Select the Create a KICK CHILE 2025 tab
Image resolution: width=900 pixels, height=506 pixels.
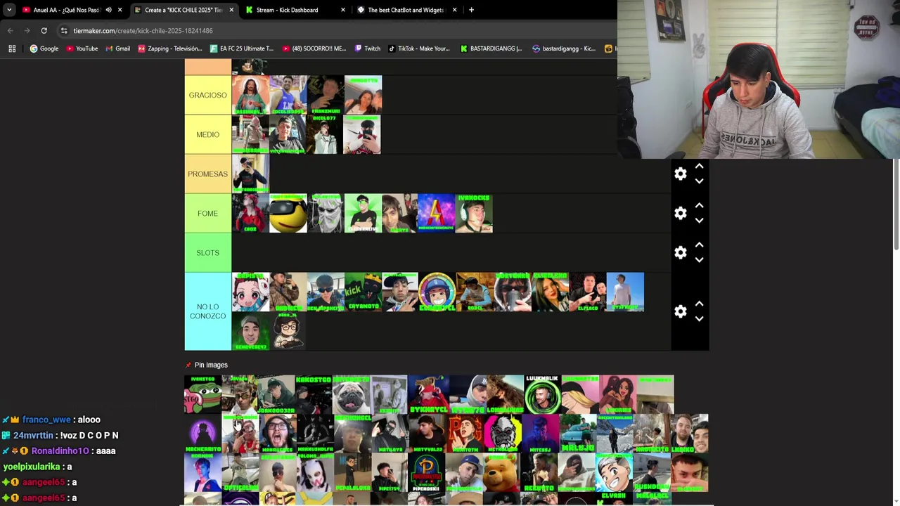pyautogui.click(x=184, y=10)
